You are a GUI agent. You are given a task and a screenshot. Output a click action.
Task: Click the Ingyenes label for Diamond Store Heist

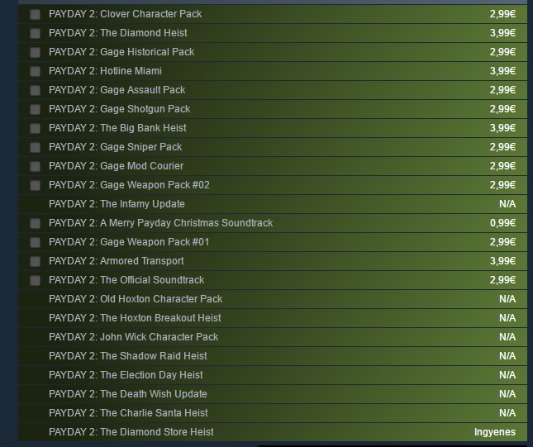coord(495,432)
